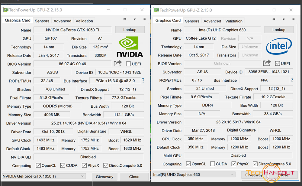302x186 pixels.
Task: Click the NVIDIA vendor logo
Action: (130, 47)
